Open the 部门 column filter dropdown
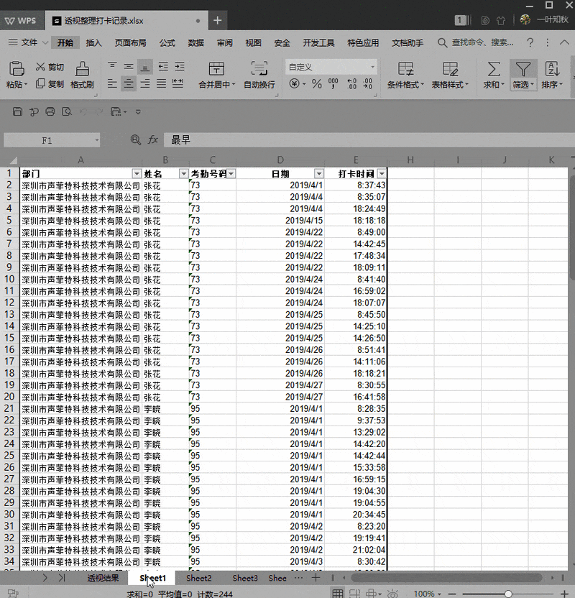This screenshot has width=575, height=598. point(137,174)
